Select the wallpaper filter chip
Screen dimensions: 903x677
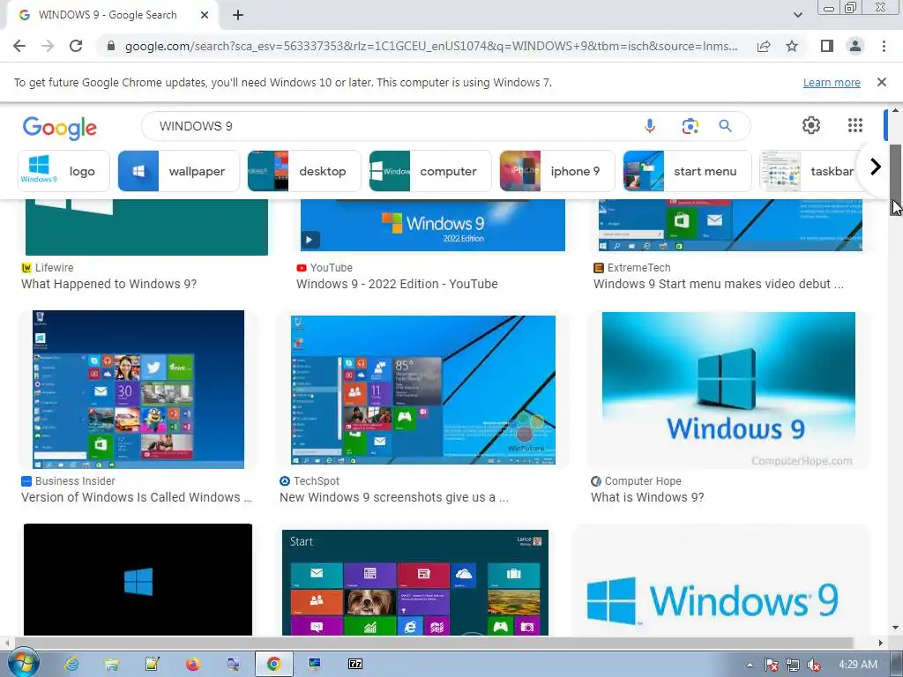click(x=178, y=171)
